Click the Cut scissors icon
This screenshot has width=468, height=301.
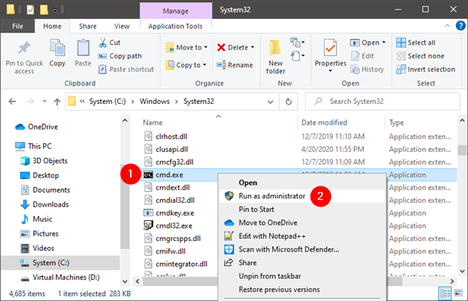pos(103,43)
